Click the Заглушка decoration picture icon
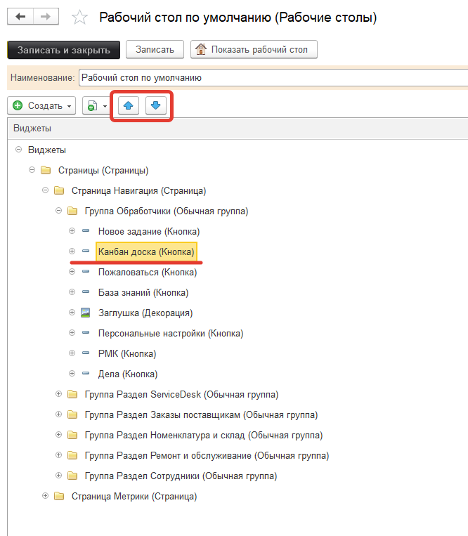468x536 pixels. pos(86,313)
